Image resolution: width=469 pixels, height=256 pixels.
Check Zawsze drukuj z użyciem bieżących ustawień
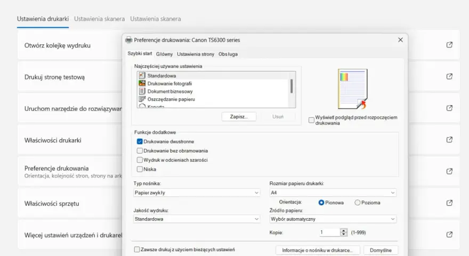(137, 250)
